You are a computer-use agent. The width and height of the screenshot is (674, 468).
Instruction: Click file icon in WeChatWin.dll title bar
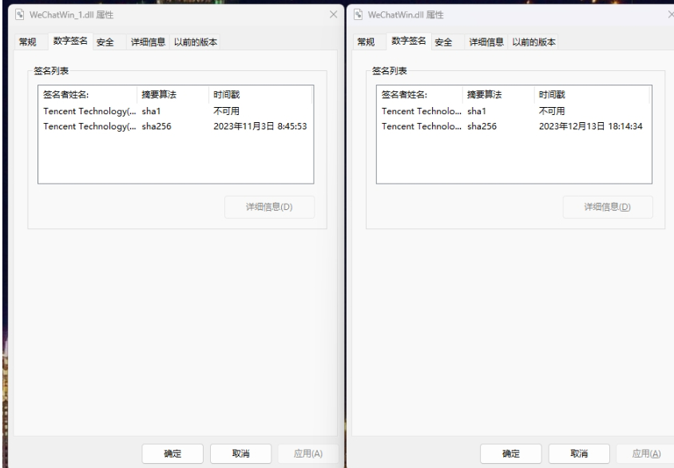[x=358, y=14]
